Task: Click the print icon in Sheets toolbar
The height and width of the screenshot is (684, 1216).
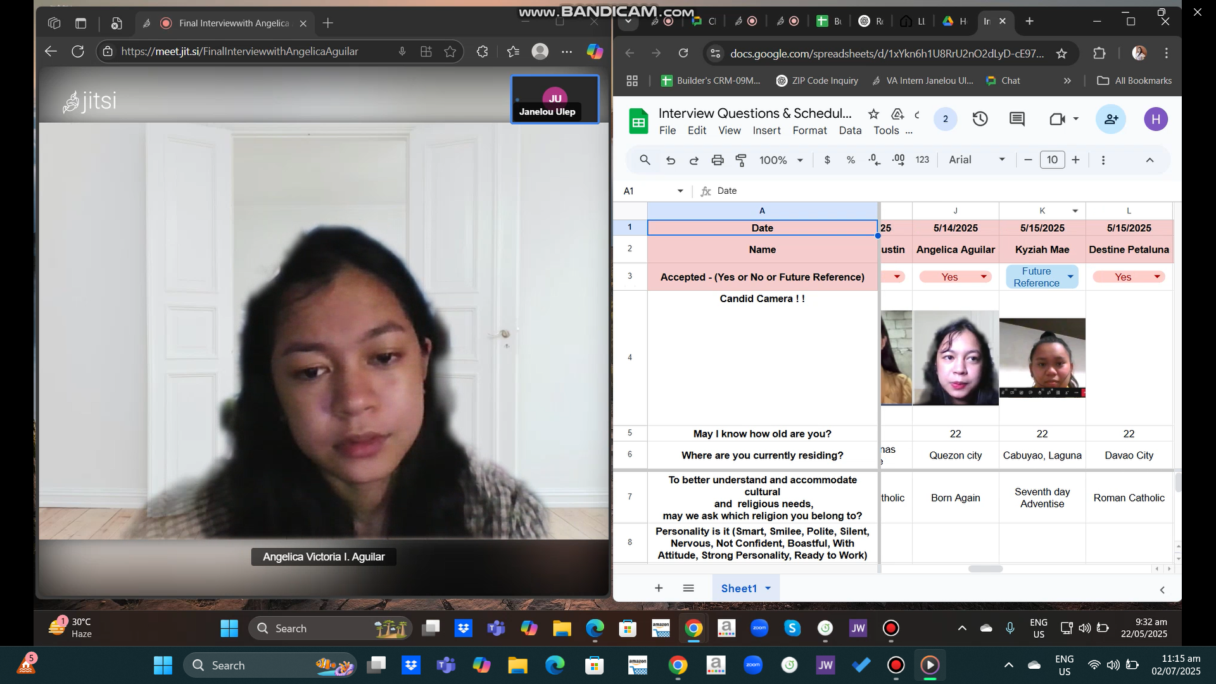Action: coord(717,160)
